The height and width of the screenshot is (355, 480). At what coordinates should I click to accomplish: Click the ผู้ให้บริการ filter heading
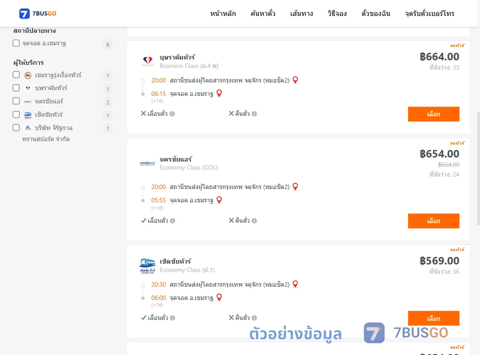(x=28, y=63)
